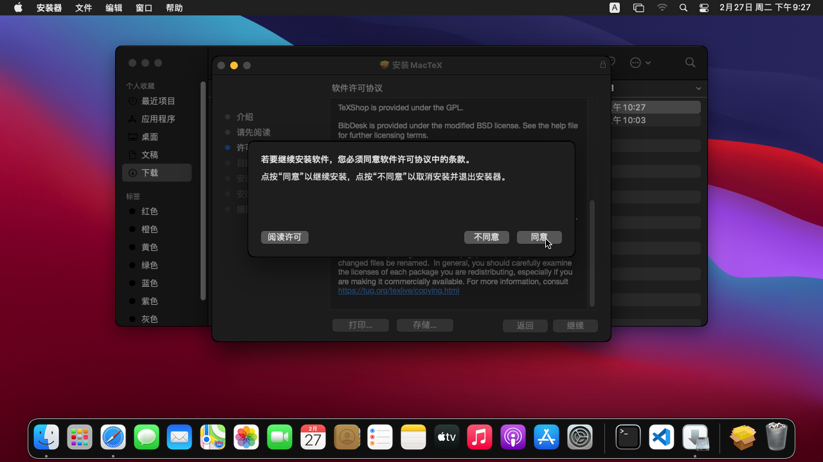Open Calendar from the Dock
The image size is (823, 462).
pos(313,437)
